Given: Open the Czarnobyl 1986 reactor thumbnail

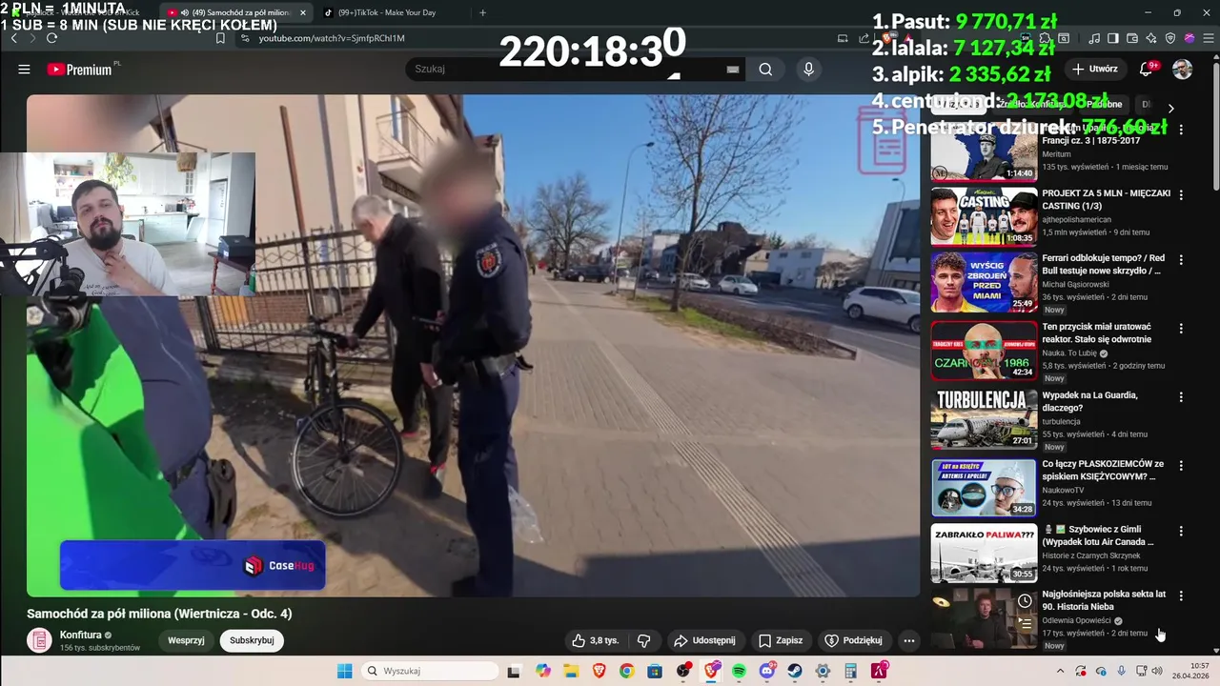Looking at the screenshot, I should point(984,350).
